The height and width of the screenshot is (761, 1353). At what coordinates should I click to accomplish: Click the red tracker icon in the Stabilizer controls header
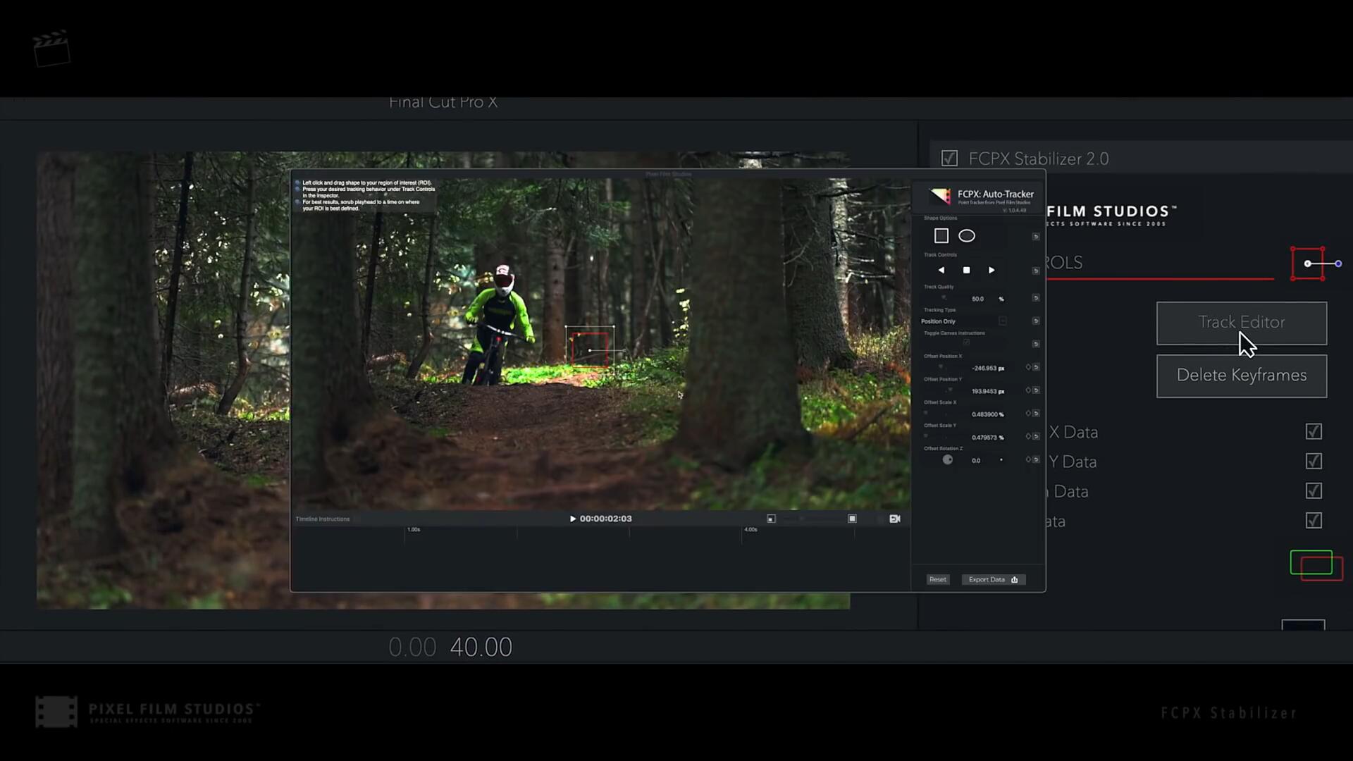(1315, 264)
